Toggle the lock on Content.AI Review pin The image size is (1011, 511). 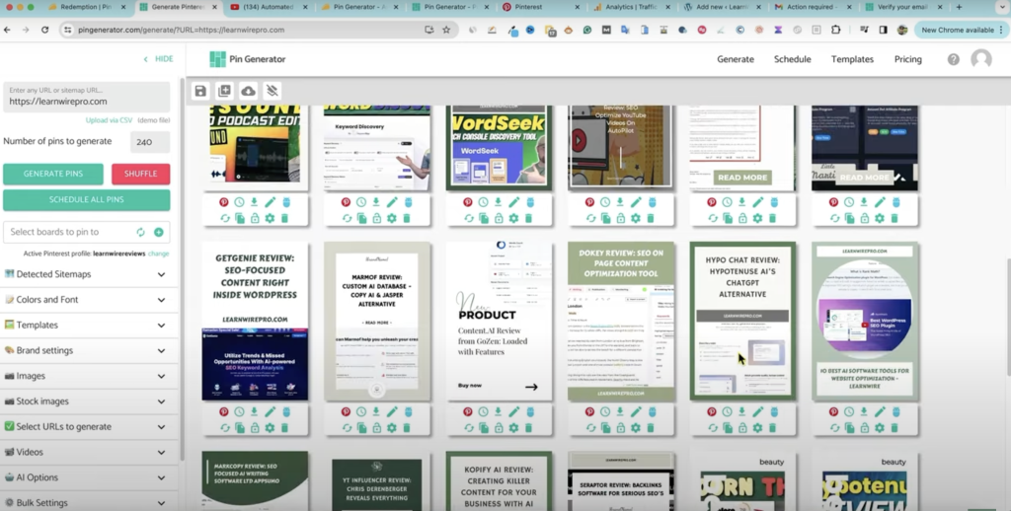pyautogui.click(x=499, y=428)
